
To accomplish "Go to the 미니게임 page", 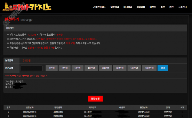I will [128, 7].
